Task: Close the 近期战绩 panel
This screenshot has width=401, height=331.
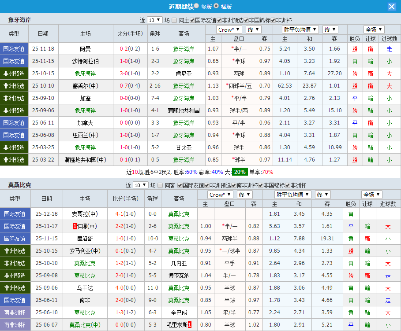Action: (x=393, y=6)
